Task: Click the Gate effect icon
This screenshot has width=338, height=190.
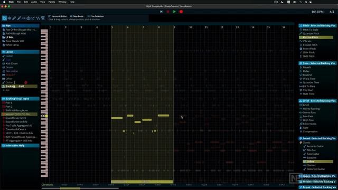Action: pos(301,128)
